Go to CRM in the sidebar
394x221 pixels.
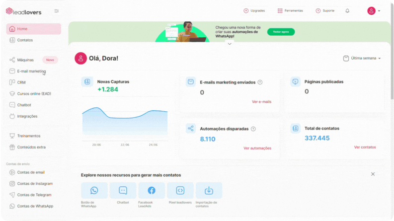point(21,82)
